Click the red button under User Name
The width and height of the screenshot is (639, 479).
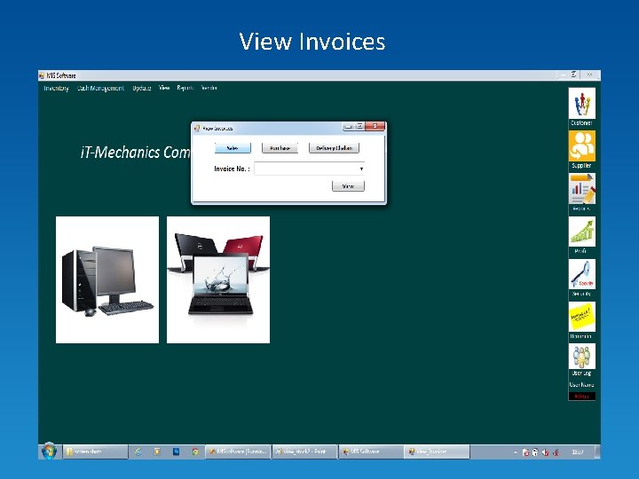(x=582, y=397)
